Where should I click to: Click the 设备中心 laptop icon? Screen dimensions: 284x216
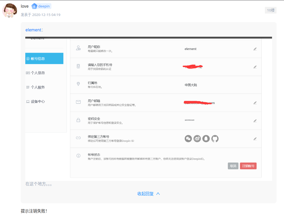point(28,101)
